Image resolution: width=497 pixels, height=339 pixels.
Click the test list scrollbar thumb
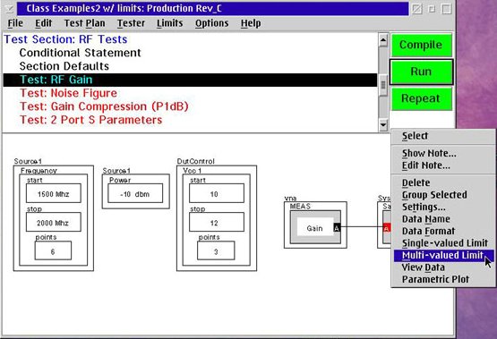(x=383, y=85)
